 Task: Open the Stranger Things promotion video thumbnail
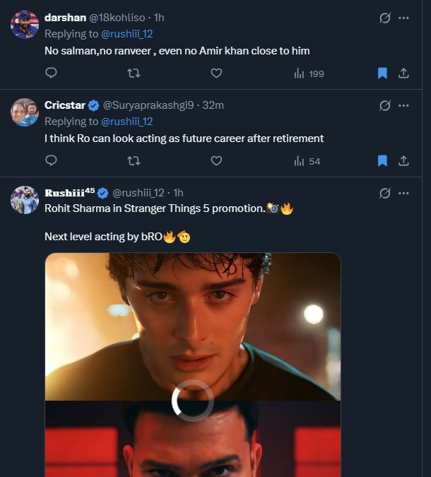193,364
